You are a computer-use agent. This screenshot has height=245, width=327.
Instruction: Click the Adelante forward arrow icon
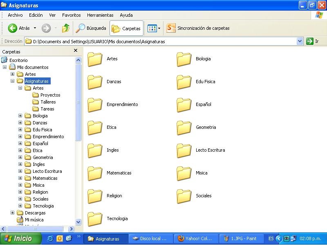click(46, 28)
